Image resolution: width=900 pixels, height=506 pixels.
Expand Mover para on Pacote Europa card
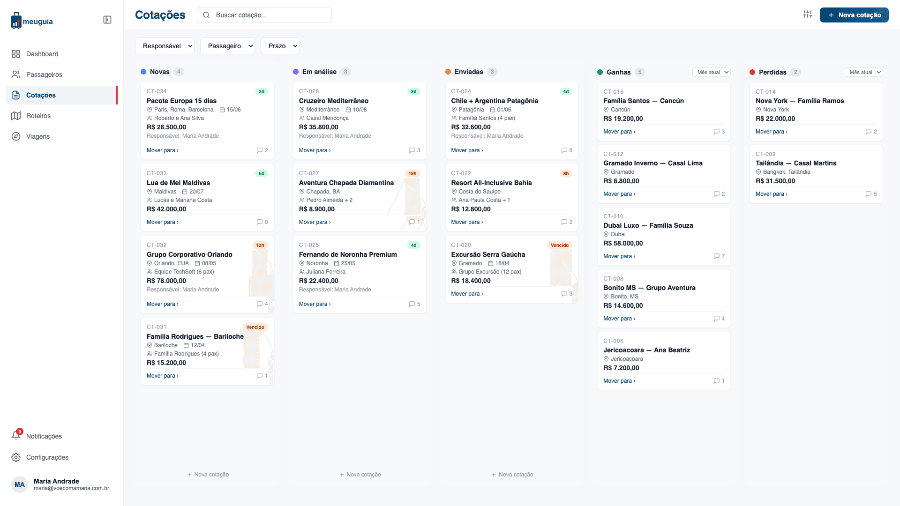click(163, 150)
